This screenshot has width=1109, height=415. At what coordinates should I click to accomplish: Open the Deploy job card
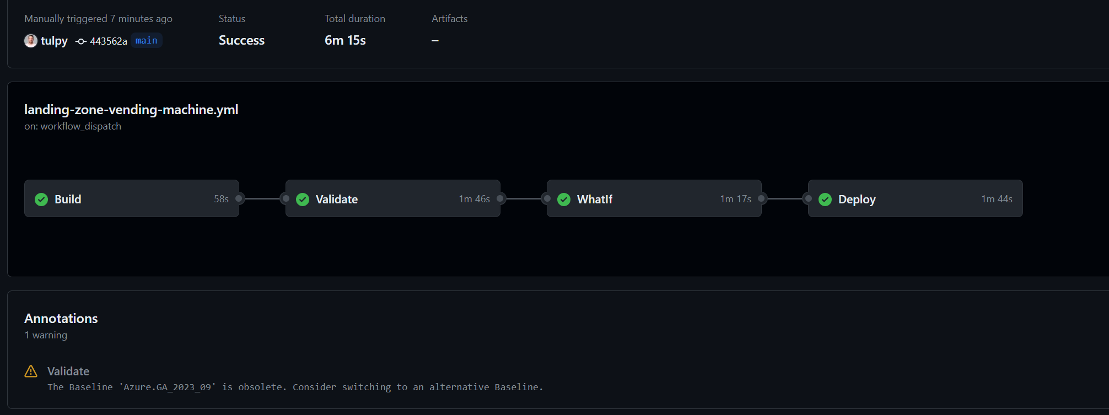916,198
